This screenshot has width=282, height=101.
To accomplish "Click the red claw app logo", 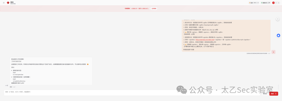I will 8,3.
